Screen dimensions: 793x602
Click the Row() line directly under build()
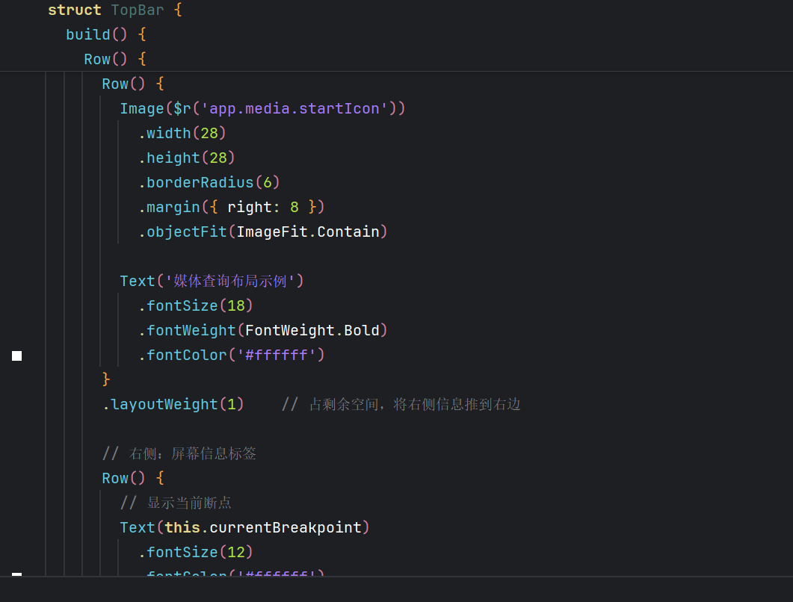pos(115,59)
